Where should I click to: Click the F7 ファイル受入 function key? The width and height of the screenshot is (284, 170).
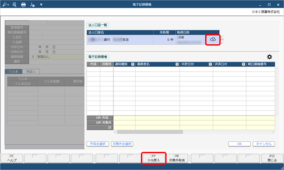coord(154,158)
